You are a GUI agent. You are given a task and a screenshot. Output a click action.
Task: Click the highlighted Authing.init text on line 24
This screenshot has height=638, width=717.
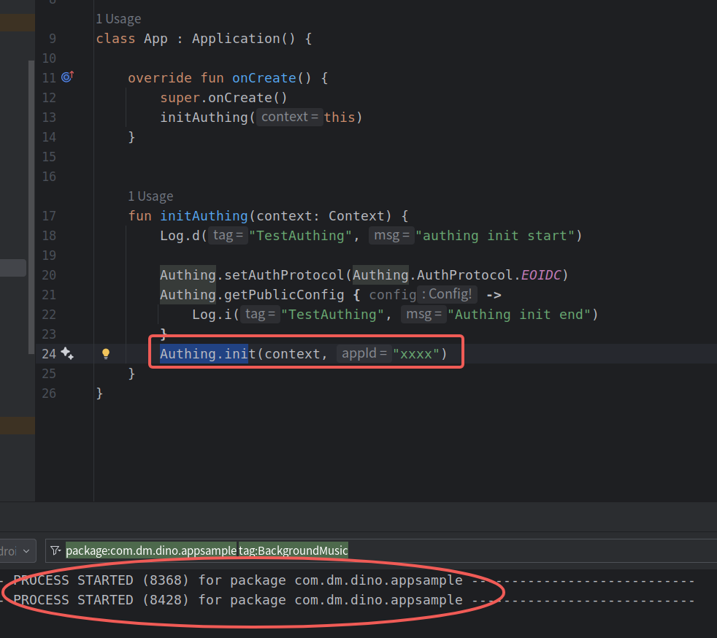[204, 354]
